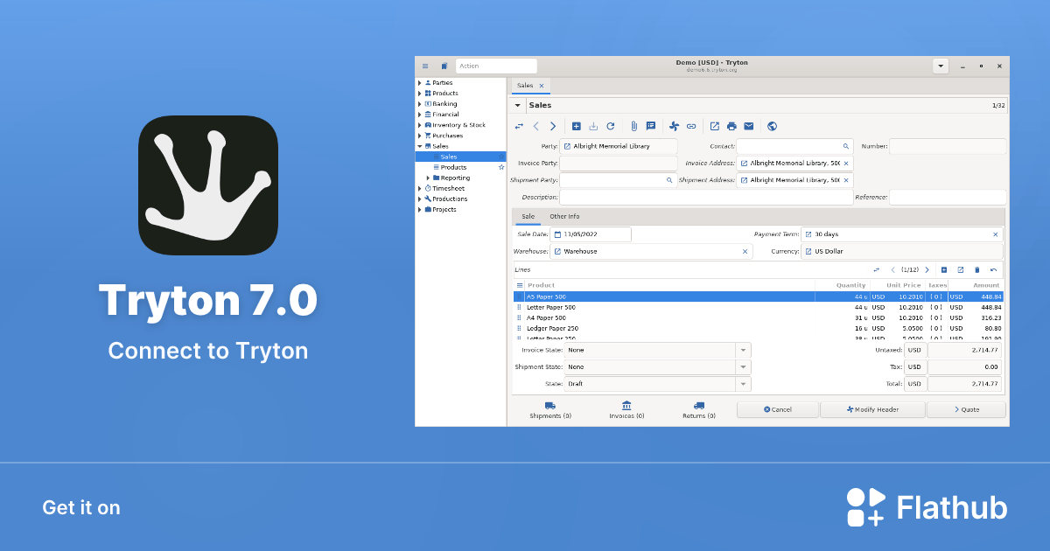Click the Modify Header button
The image size is (1050, 551).
[872, 409]
